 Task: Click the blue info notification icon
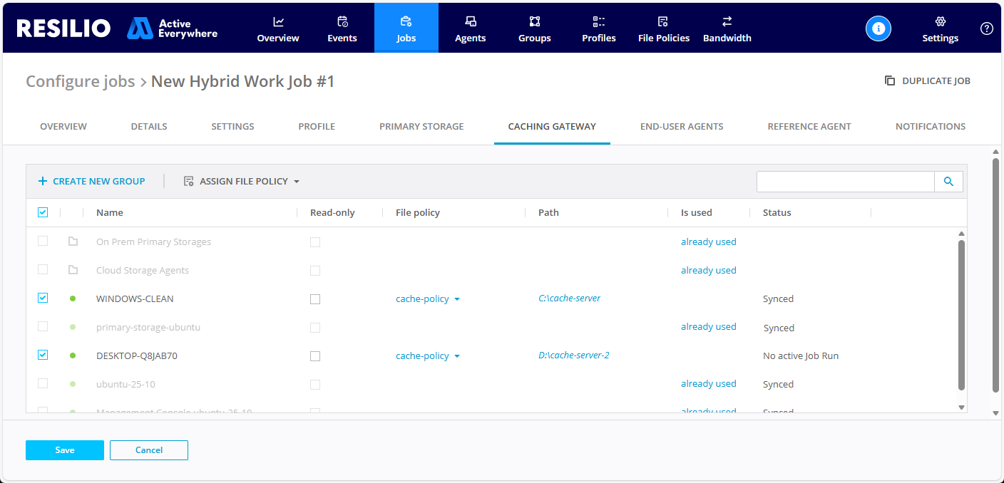(x=878, y=28)
